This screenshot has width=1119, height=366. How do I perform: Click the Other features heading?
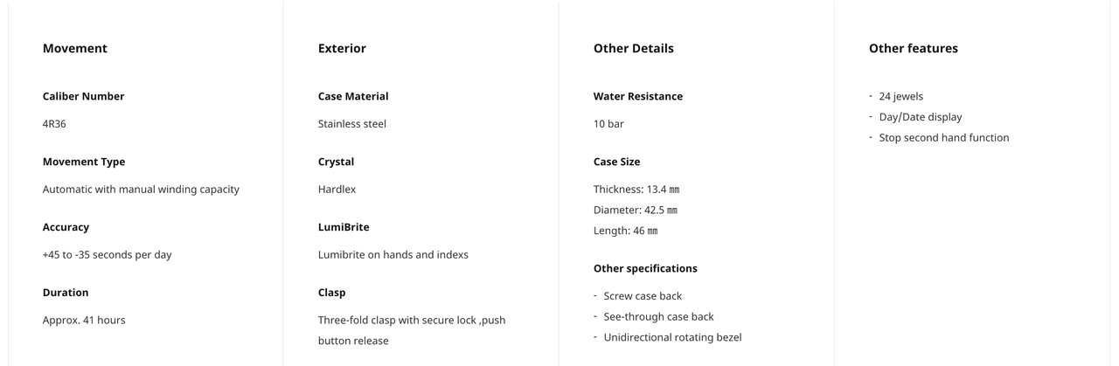point(914,48)
